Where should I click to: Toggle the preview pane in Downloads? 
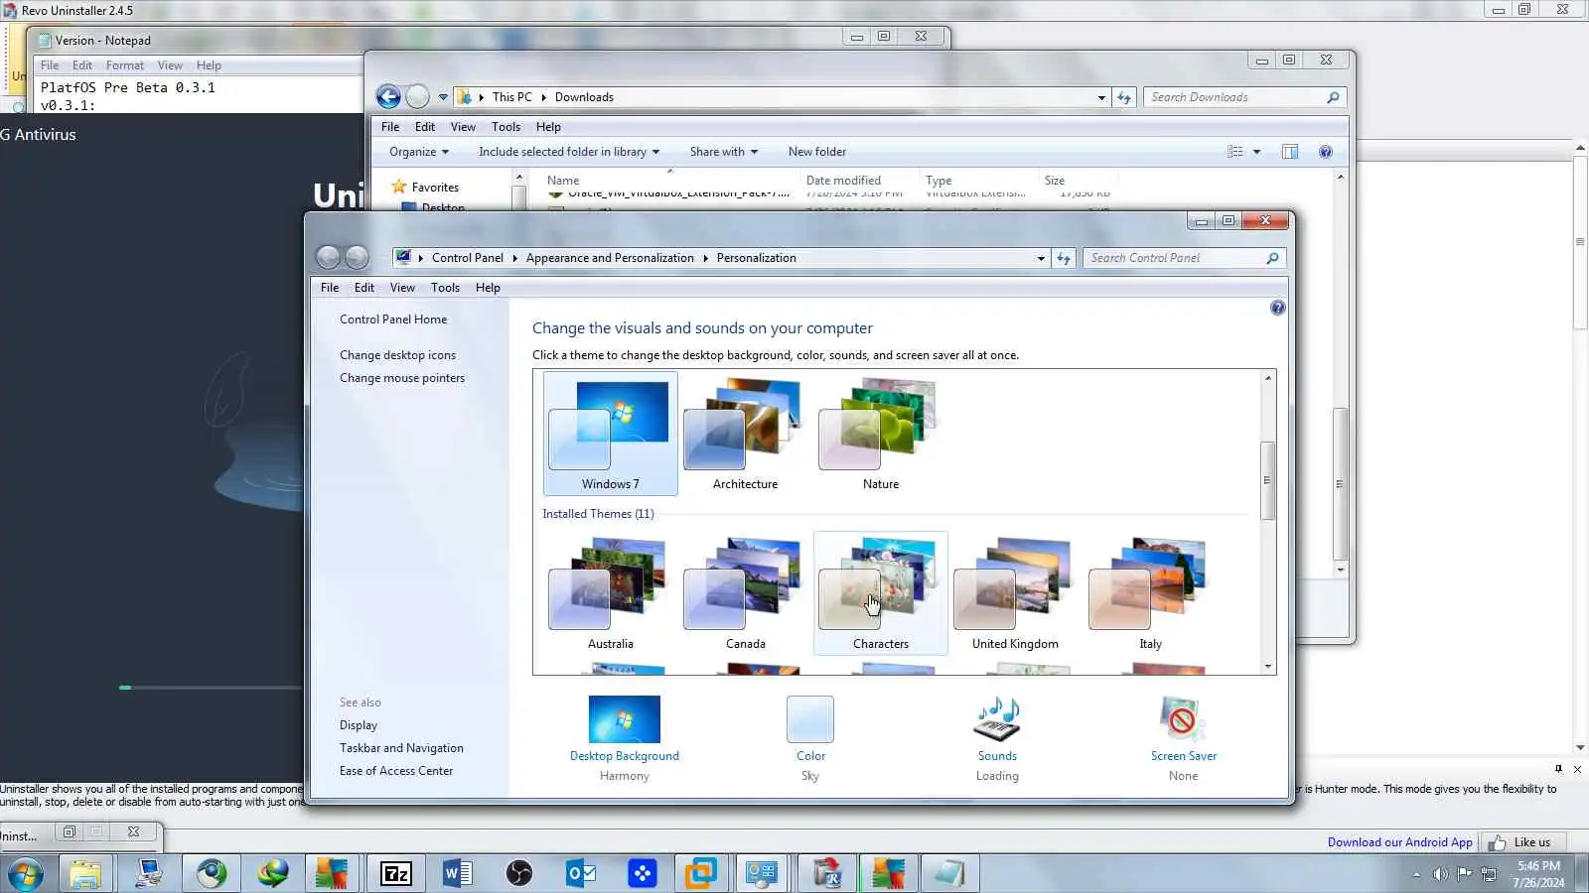point(1289,152)
